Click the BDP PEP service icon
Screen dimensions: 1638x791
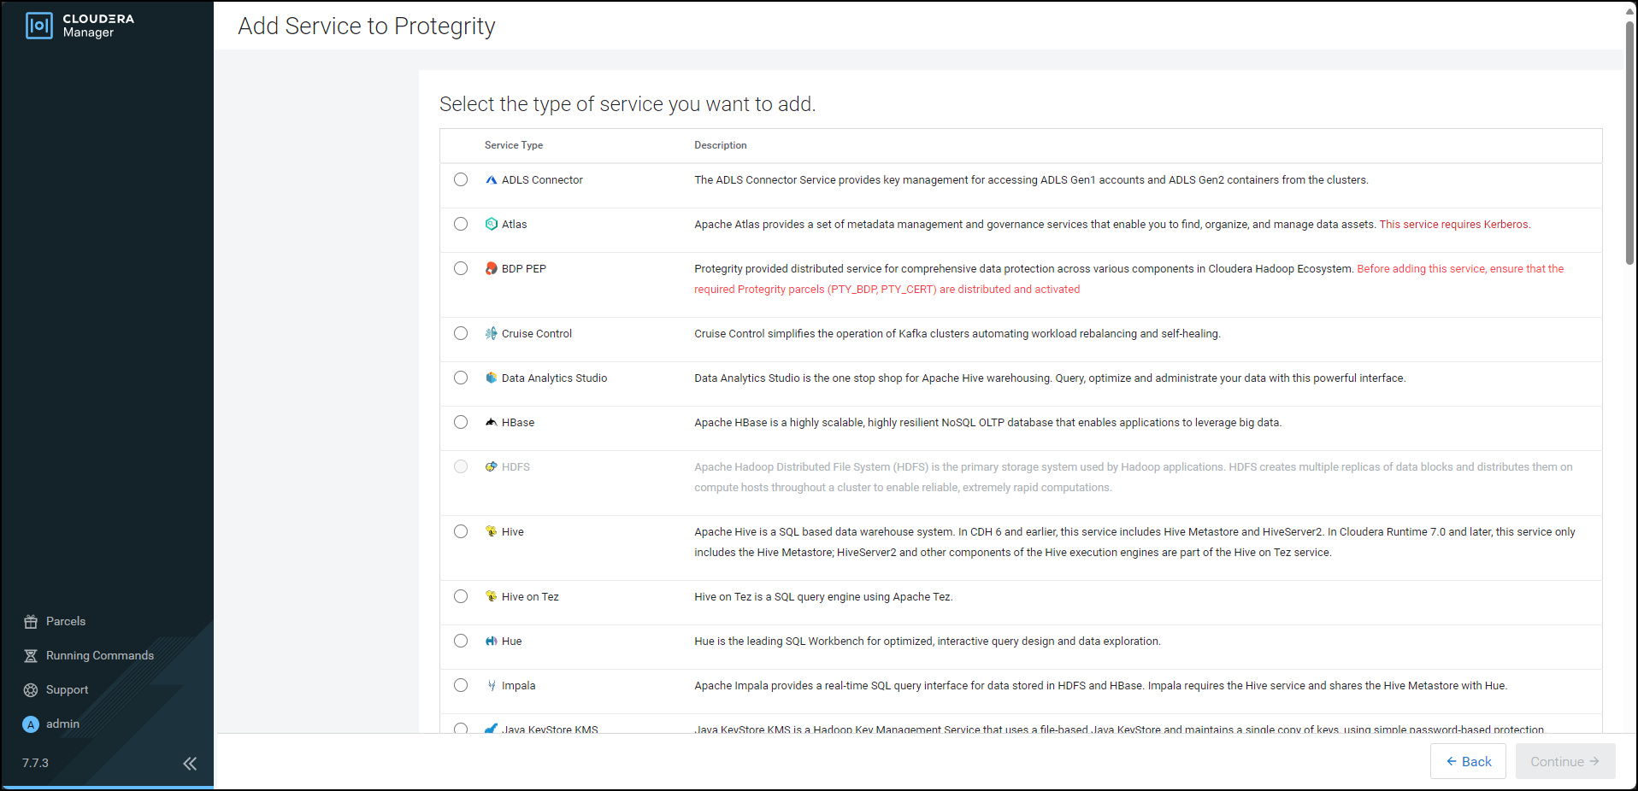[491, 269]
